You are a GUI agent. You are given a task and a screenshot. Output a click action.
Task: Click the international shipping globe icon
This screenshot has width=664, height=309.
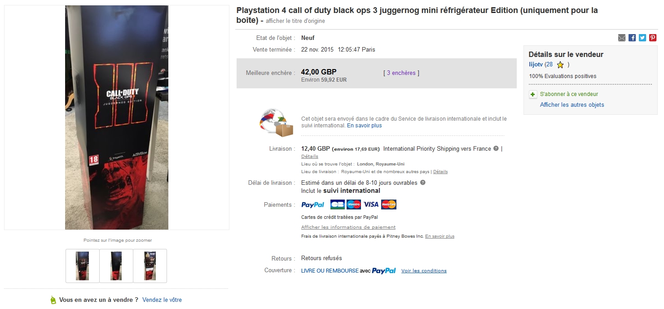276,123
